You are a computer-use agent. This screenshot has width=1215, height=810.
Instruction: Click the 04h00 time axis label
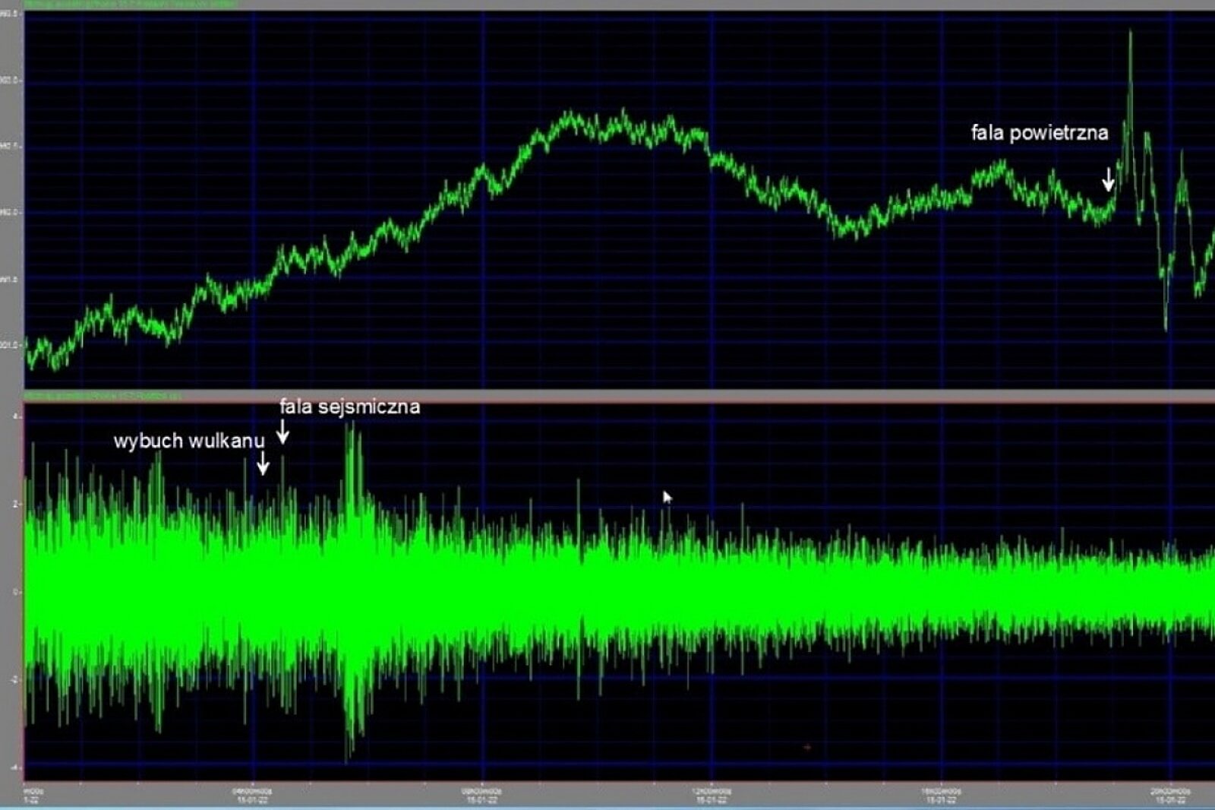pyautogui.click(x=253, y=795)
